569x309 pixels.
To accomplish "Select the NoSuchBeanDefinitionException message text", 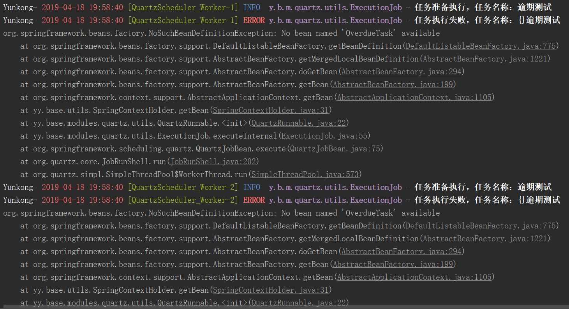I will (x=221, y=33).
